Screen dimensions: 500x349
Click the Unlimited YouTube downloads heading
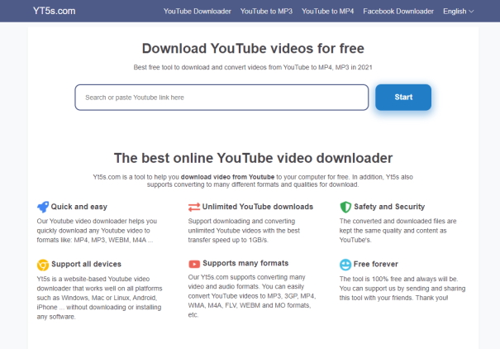point(258,207)
